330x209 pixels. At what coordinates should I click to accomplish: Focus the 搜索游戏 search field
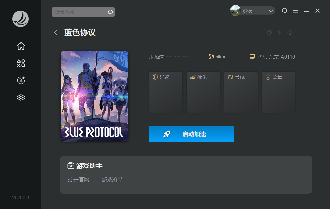pyautogui.click(x=83, y=12)
